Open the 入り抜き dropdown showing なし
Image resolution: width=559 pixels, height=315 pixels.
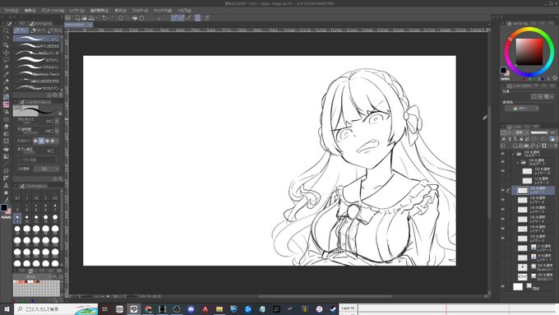point(46,169)
